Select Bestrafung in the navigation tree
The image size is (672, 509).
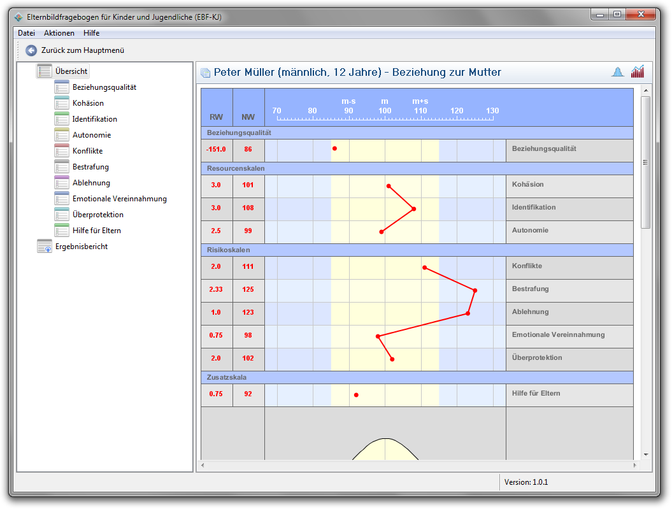click(90, 166)
